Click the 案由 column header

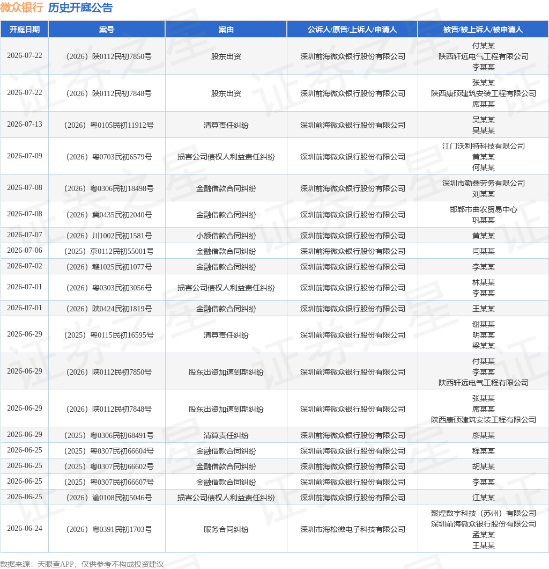tap(226, 30)
